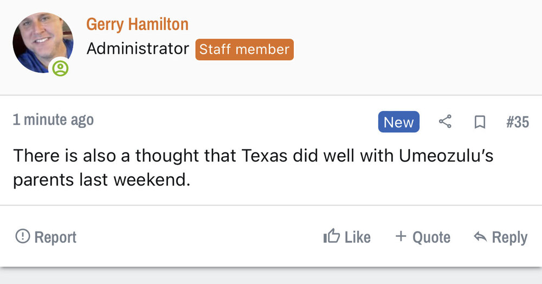Click the curved arrow icon beside Reply

[x=480, y=237]
